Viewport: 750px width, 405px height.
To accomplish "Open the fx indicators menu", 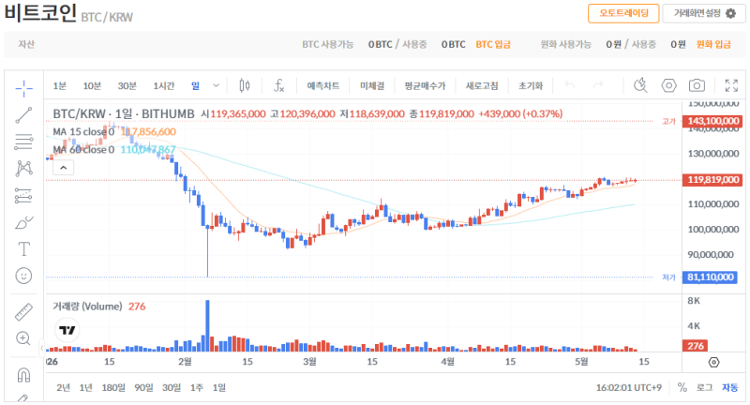I will coord(278,85).
